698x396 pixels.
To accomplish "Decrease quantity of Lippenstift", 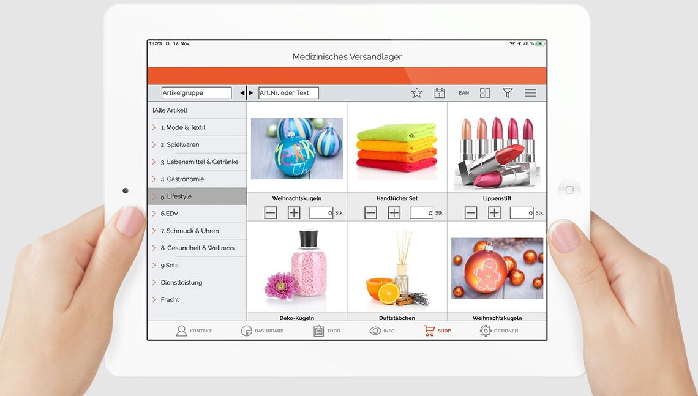I will (470, 213).
